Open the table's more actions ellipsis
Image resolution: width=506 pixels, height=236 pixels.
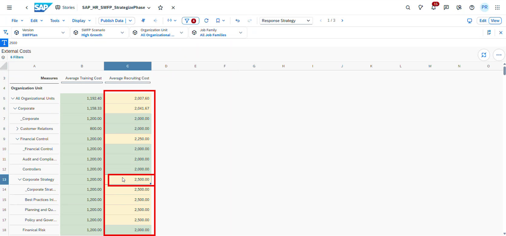click(x=499, y=55)
